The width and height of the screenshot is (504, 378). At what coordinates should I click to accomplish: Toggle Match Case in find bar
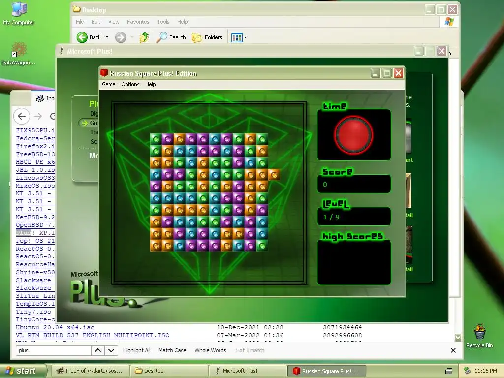click(x=172, y=350)
